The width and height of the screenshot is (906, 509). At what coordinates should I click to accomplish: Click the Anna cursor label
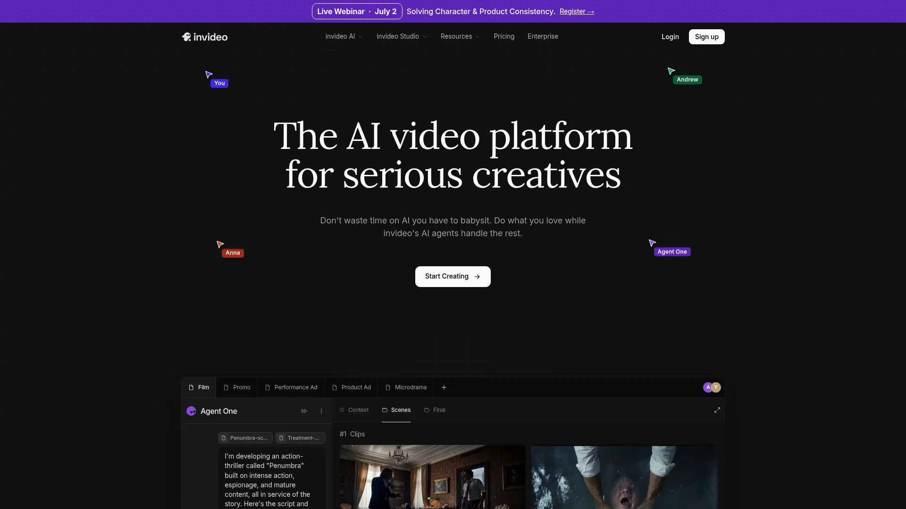[x=233, y=253]
